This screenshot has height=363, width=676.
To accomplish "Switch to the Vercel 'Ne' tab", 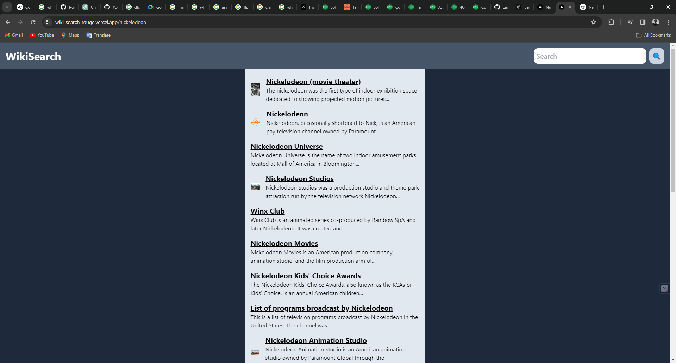I will [544, 7].
